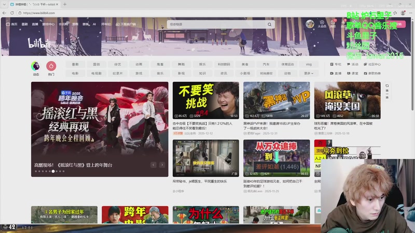The image size is (415, 233).
Task: Open 消息 messages icon with badge 12
Action: click(333, 24)
